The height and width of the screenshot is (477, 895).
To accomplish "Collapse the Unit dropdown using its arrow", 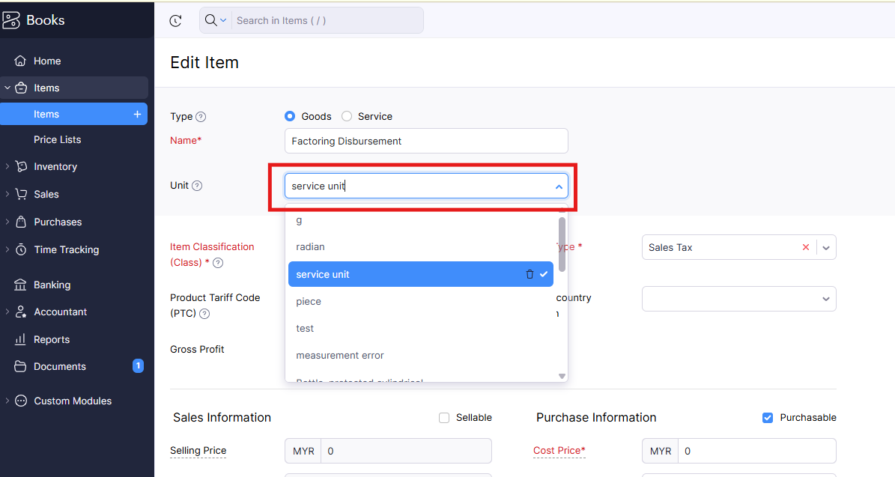I will pyautogui.click(x=559, y=186).
